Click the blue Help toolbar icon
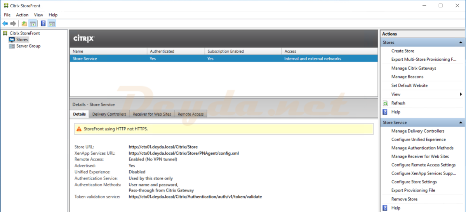This screenshot has width=466, height=212. tap(43, 24)
